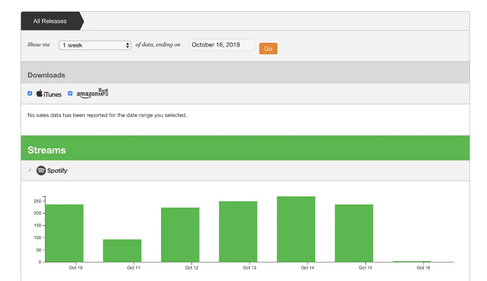Image resolution: width=487 pixels, height=281 pixels.
Task: Click the tiny Oct 16 bar
Action: [x=412, y=261]
